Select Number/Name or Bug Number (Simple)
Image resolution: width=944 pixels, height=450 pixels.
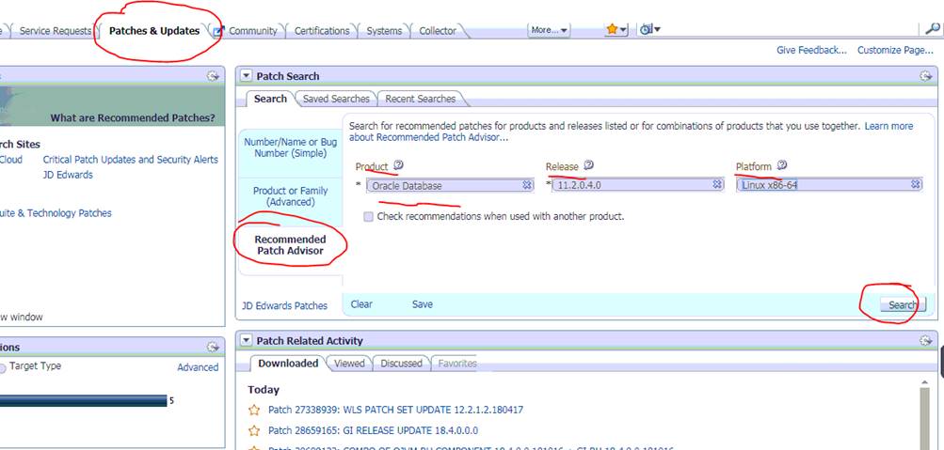pos(290,147)
